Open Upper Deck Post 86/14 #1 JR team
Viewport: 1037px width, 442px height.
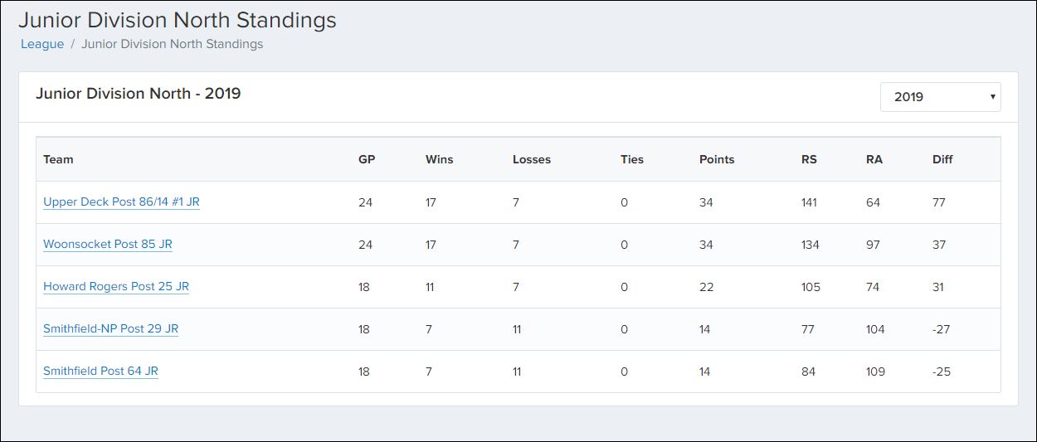tap(121, 202)
